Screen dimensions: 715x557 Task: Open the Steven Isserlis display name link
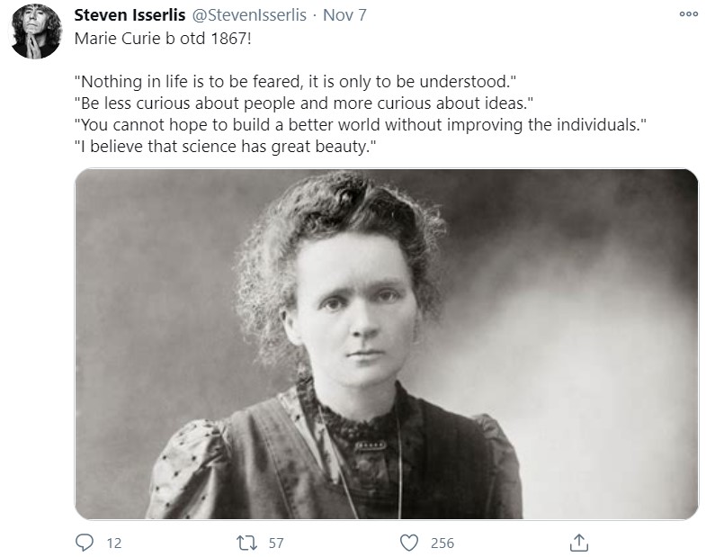click(130, 16)
